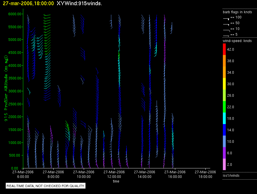Click the 6000.00 altitude axis label
Viewport: 257px width, 194px height.
[x=14, y=14]
